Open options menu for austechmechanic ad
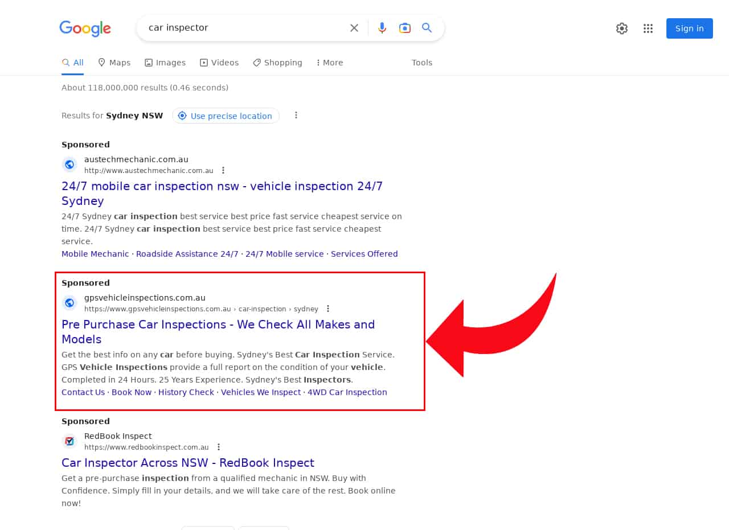Screen dimensions: 729x530 coord(223,170)
